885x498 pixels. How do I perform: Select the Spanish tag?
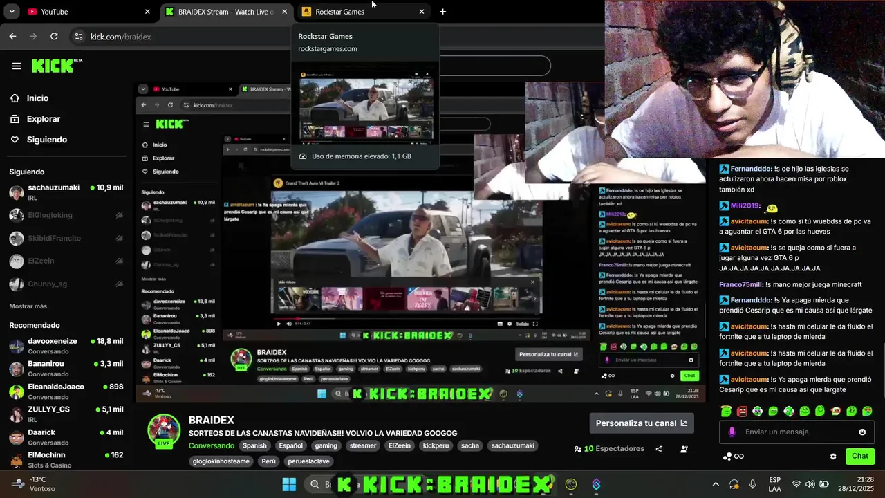coord(254,446)
